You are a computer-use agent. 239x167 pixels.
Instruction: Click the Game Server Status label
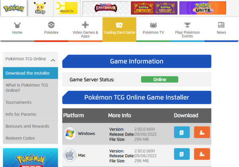click(92, 80)
